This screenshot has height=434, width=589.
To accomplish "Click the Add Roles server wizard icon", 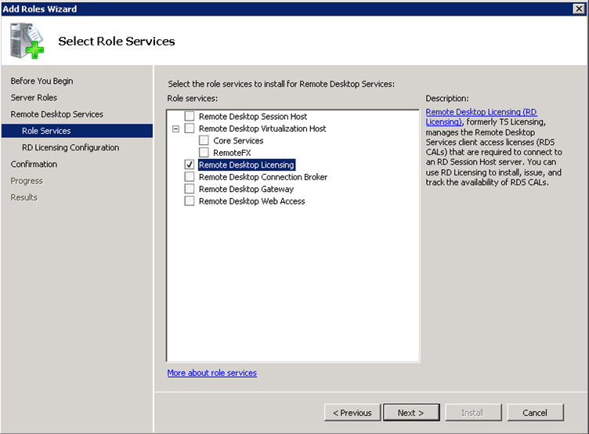I will 27,41.
